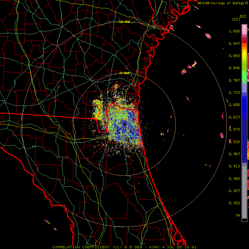Viewport: 249px width, 249px height.
Task: Click the 0.307 scale value
Action: click(234, 191)
